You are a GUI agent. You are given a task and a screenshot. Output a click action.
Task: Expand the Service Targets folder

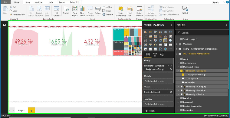[x=178, y=39]
